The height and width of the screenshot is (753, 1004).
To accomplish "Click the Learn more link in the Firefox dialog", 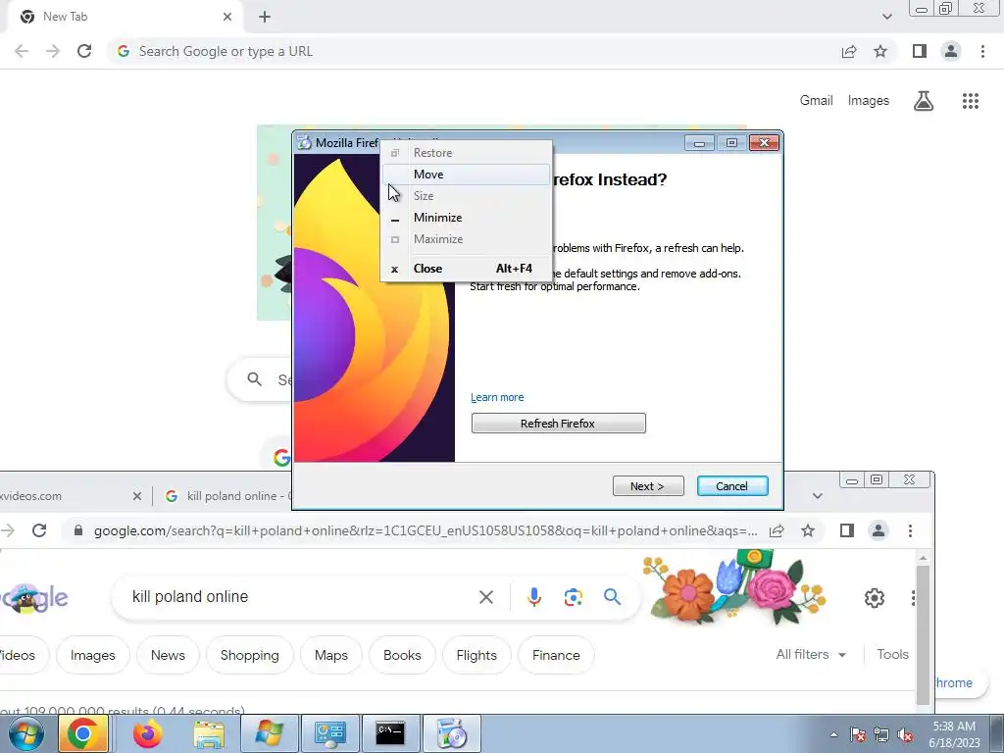I will tap(497, 397).
